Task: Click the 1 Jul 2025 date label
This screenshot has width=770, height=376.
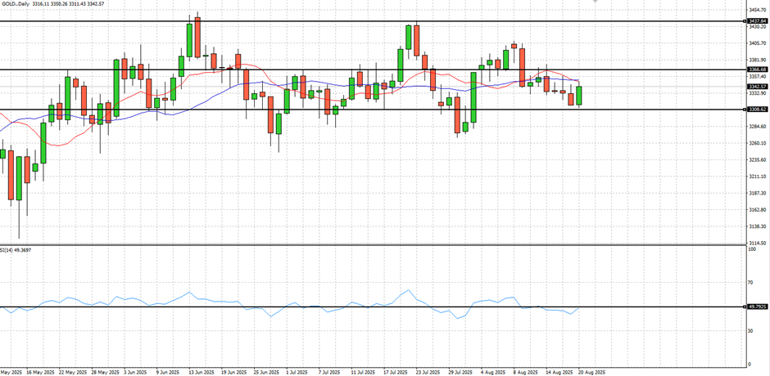Action: 296,371
